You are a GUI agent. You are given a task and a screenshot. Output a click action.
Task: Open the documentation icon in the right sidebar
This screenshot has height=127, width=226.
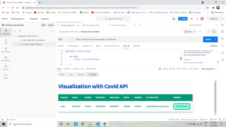[x=222, y=32]
